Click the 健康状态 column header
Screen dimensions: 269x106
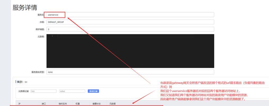pyautogui.click(x=96, y=104)
